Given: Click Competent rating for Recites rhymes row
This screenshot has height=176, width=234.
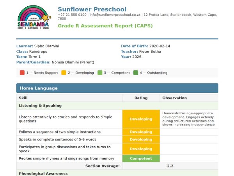Looking at the screenshot, I should [141, 158].
